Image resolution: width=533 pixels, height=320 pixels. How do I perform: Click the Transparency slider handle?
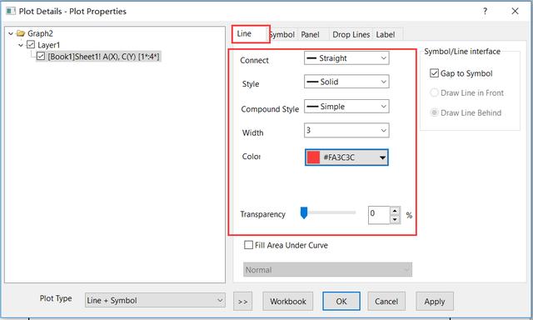point(304,212)
